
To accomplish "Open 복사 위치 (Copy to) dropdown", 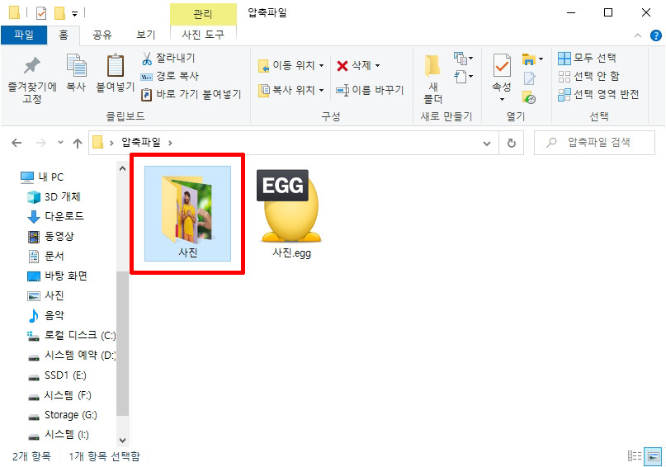I will pos(291,90).
